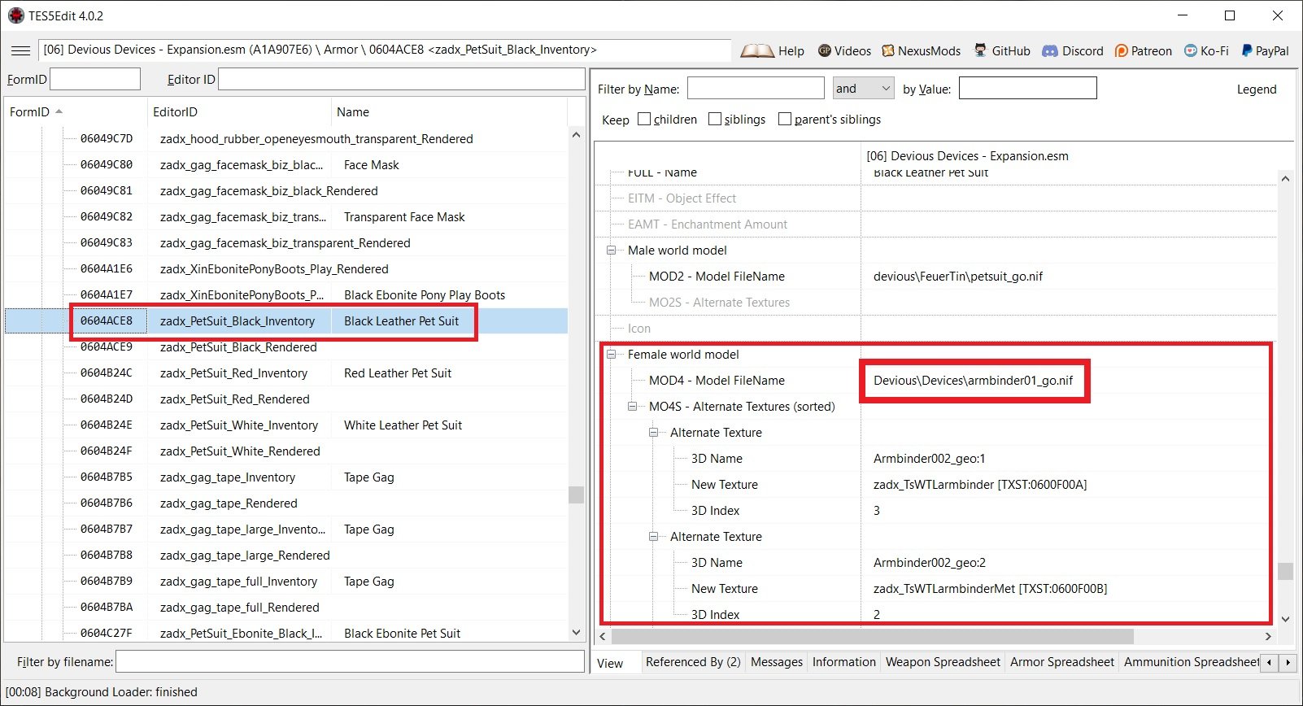Open the Ammunition Spreadsheet tab
The image size is (1303, 706).
click(x=1190, y=662)
